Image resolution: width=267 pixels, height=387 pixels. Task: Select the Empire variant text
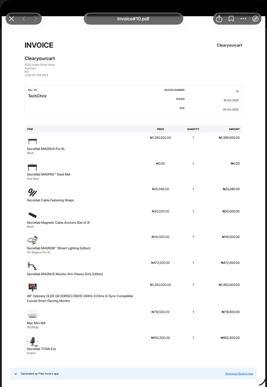(x=31, y=353)
